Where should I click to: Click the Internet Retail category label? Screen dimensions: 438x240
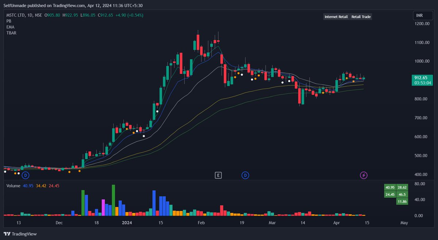[336, 16]
